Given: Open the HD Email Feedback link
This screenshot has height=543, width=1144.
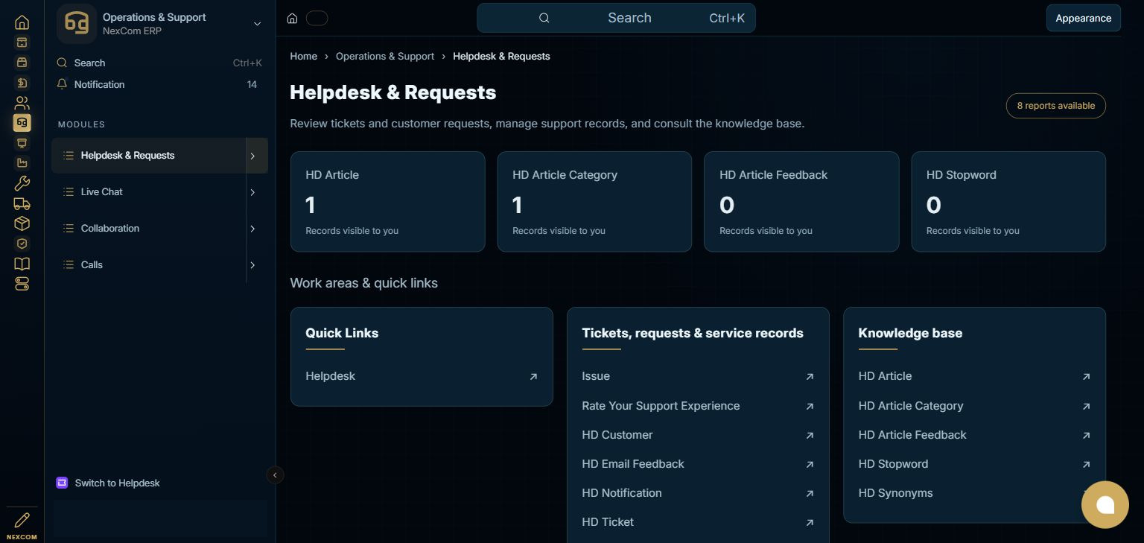Looking at the screenshot, I should click(x=633, y=464).
